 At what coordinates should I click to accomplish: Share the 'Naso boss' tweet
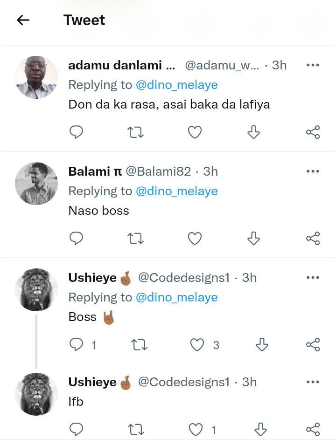pyautogui.click(x=313, y=239)
